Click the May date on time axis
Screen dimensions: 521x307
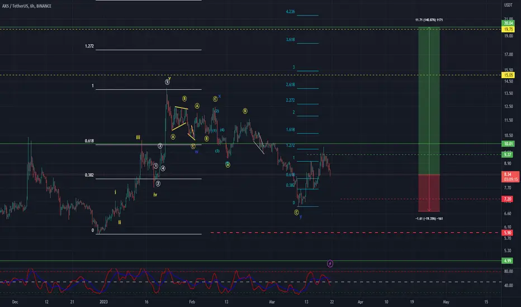(446, 302)
